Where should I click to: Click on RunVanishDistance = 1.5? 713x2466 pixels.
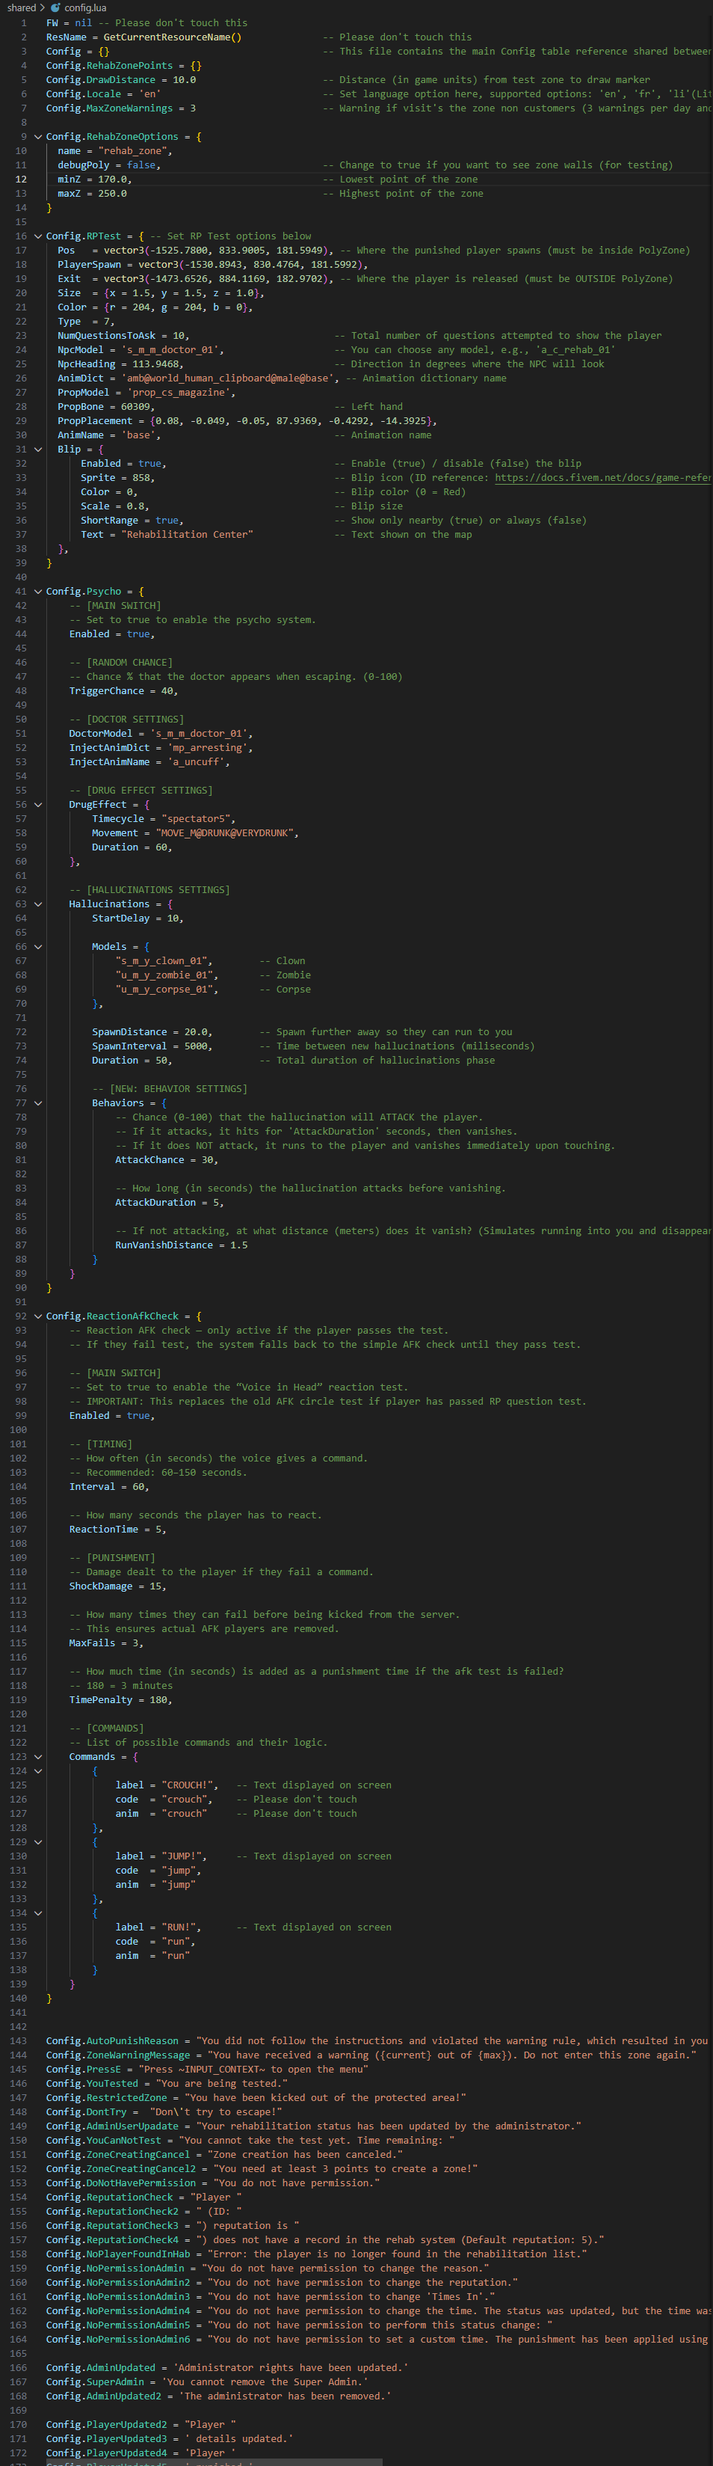click(182, 1245)
